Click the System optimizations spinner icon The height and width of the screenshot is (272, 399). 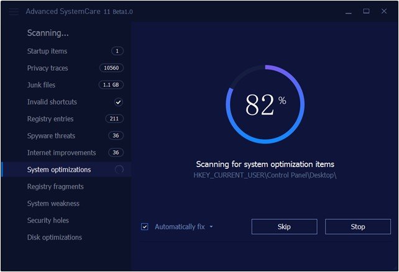[119, 170]
